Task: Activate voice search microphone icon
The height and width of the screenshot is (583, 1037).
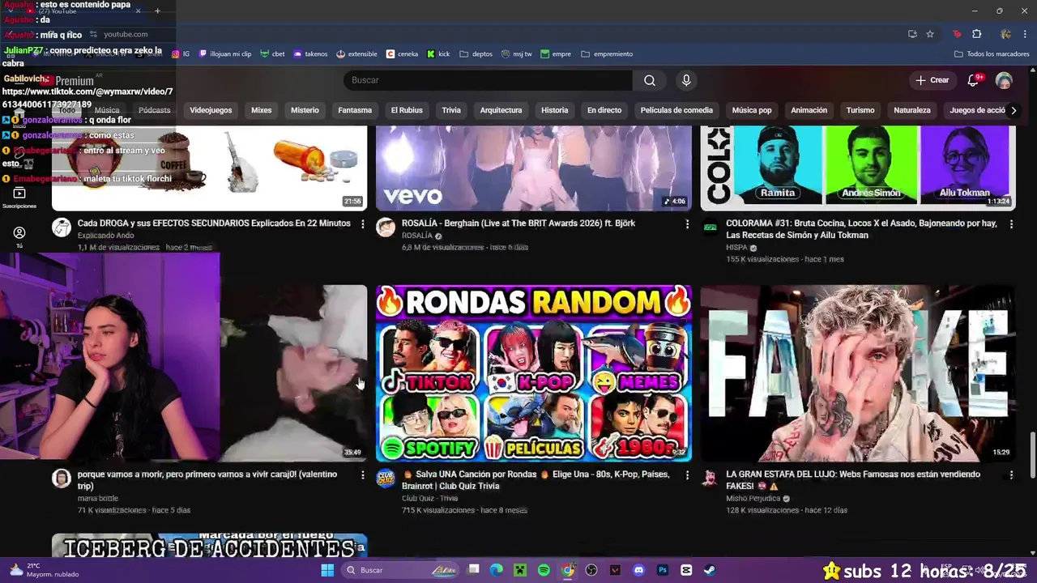Action: (686, 80)
